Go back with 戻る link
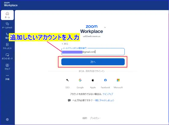 65,44
